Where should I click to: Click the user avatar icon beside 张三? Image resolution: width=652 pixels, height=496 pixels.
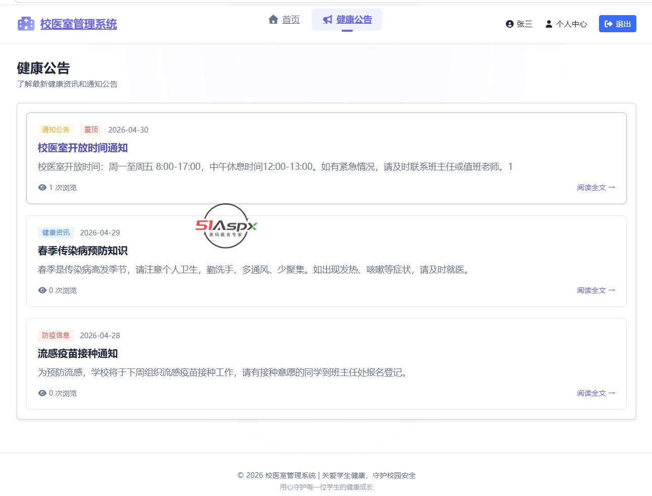point(510,24)
